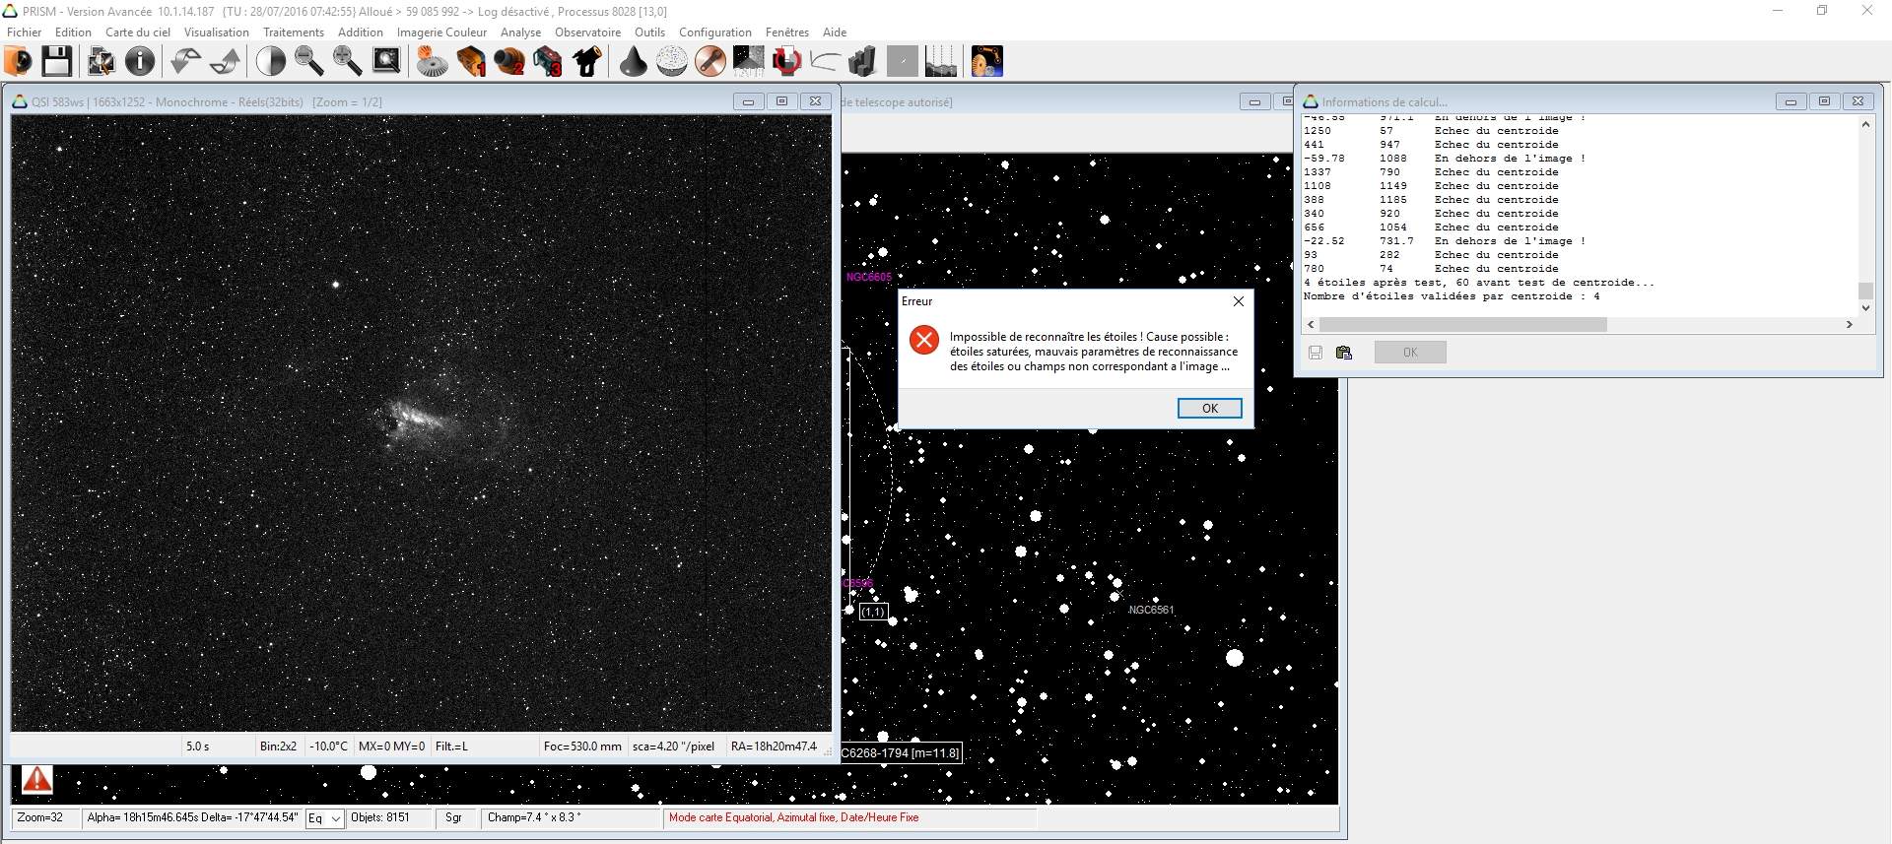Click the floppy disk save icon in the main toolbar

coord(56,61)
